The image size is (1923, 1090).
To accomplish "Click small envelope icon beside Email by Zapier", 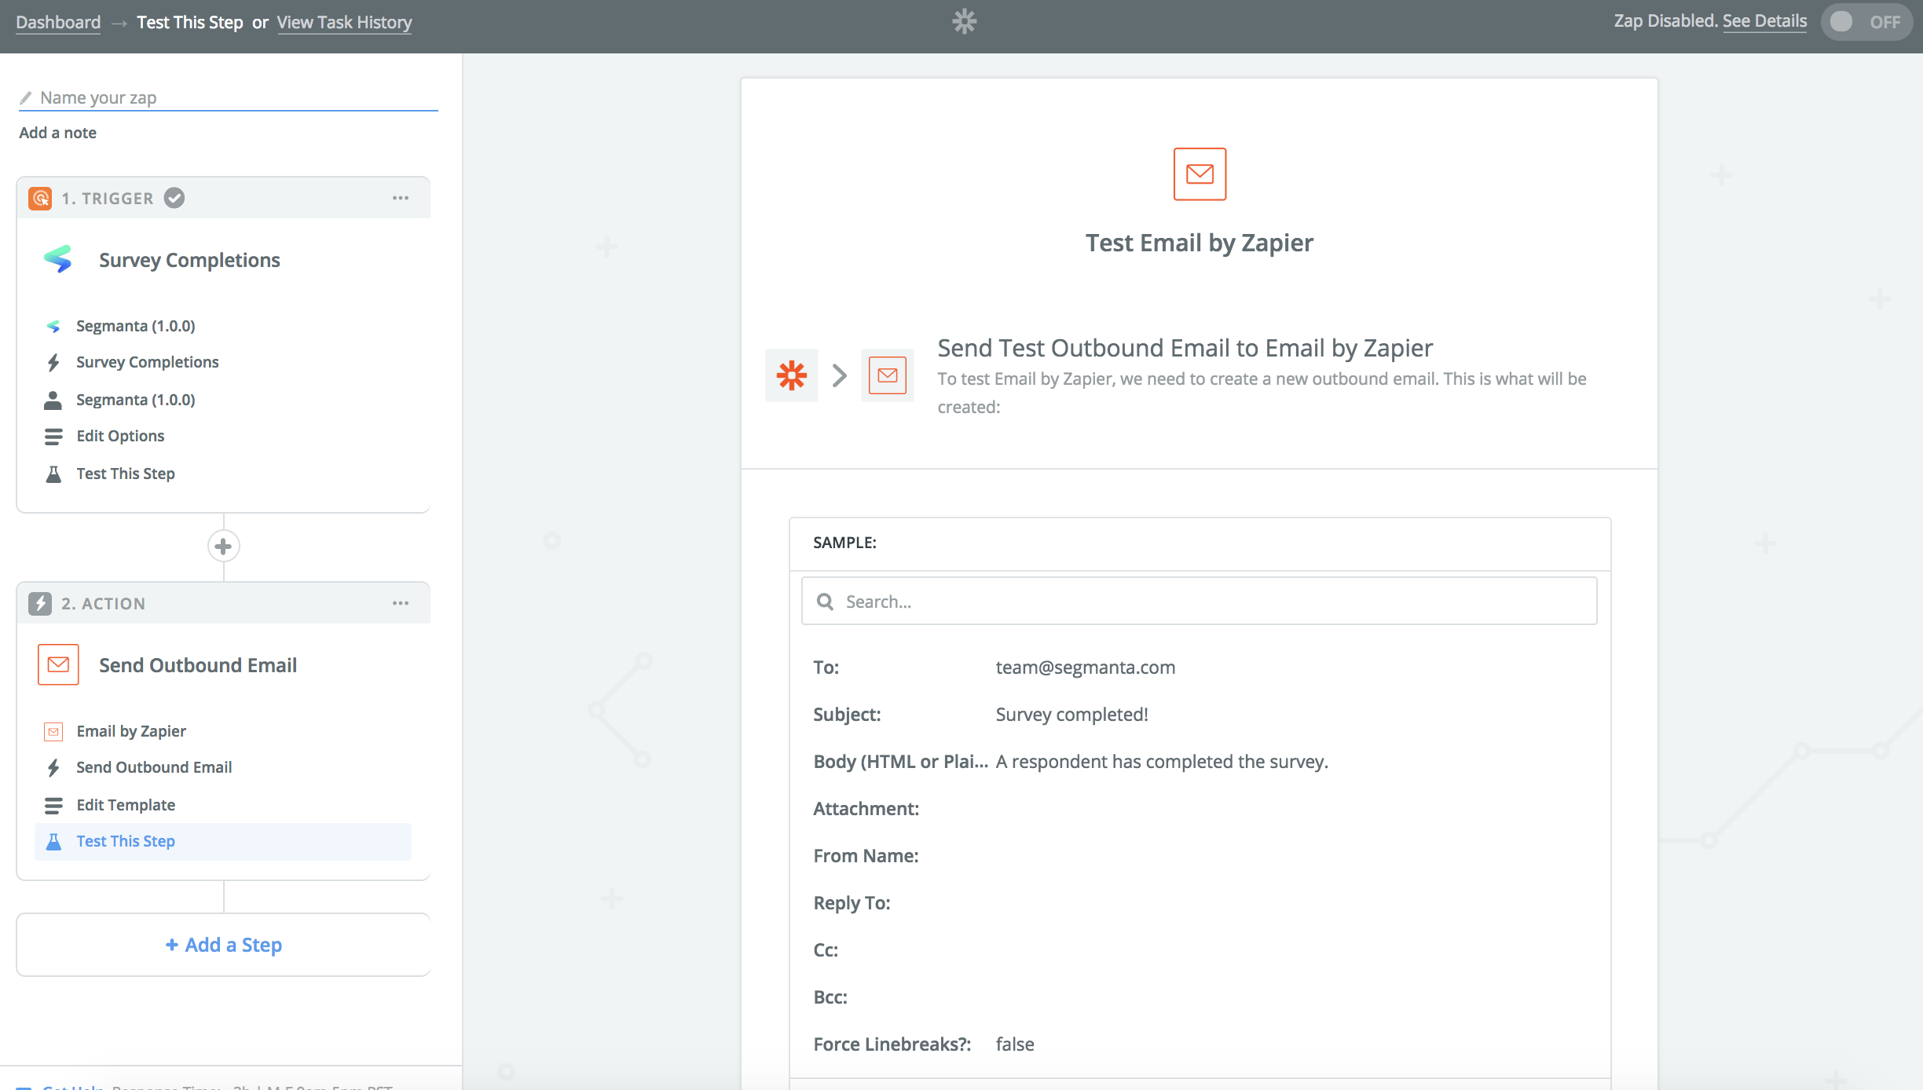I will click(x=53, y=731).
